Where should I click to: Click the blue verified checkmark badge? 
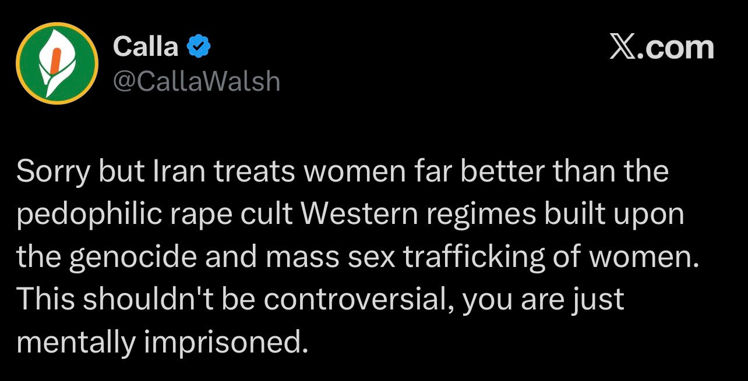click(x=199, y=47)
